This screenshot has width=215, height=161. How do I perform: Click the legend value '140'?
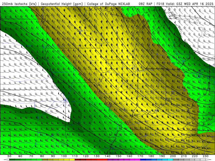coord(107,156)
